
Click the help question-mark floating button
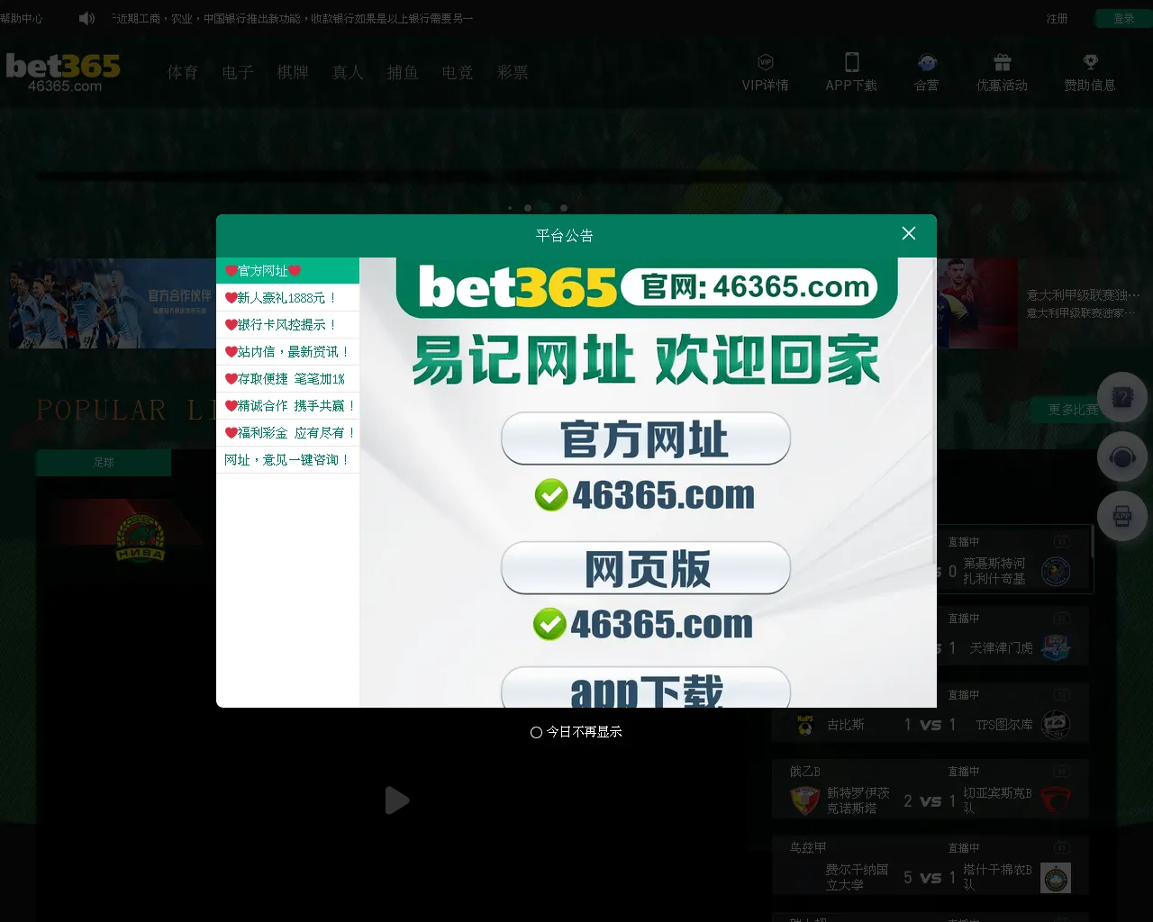(1121, 397)
